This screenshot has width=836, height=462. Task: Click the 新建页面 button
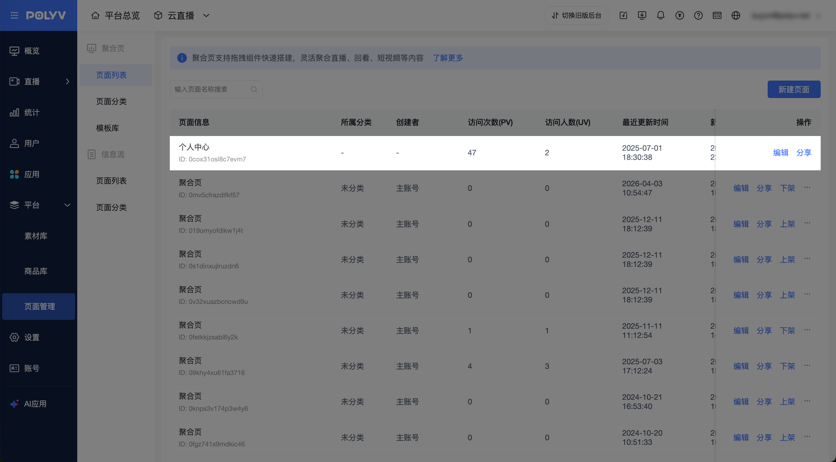tap(794, 89)
